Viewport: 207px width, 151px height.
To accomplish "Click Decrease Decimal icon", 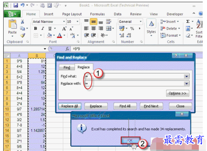I will click(x=129, y=35).
